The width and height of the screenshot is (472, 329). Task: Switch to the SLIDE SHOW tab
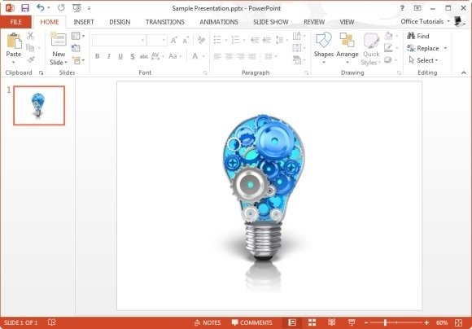pos(271,22)
